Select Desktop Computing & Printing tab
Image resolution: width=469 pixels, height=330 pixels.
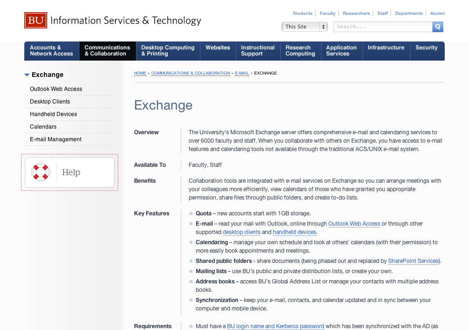168,51
